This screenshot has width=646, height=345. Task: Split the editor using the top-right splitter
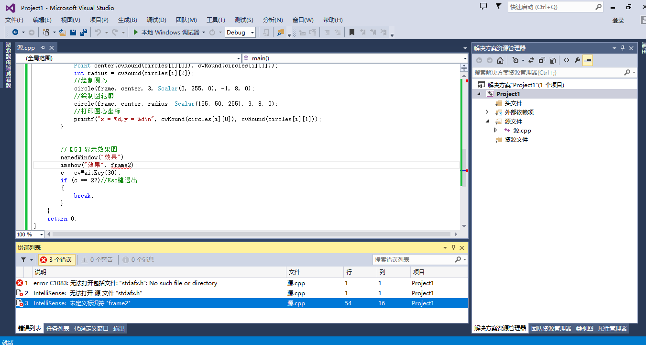click(x=464, y=68)
